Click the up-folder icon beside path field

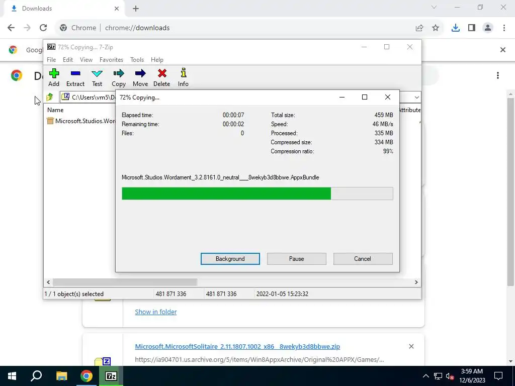click(x=50, y=97)
